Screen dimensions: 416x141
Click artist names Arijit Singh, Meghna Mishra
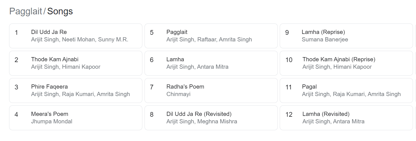pos(202,121)
